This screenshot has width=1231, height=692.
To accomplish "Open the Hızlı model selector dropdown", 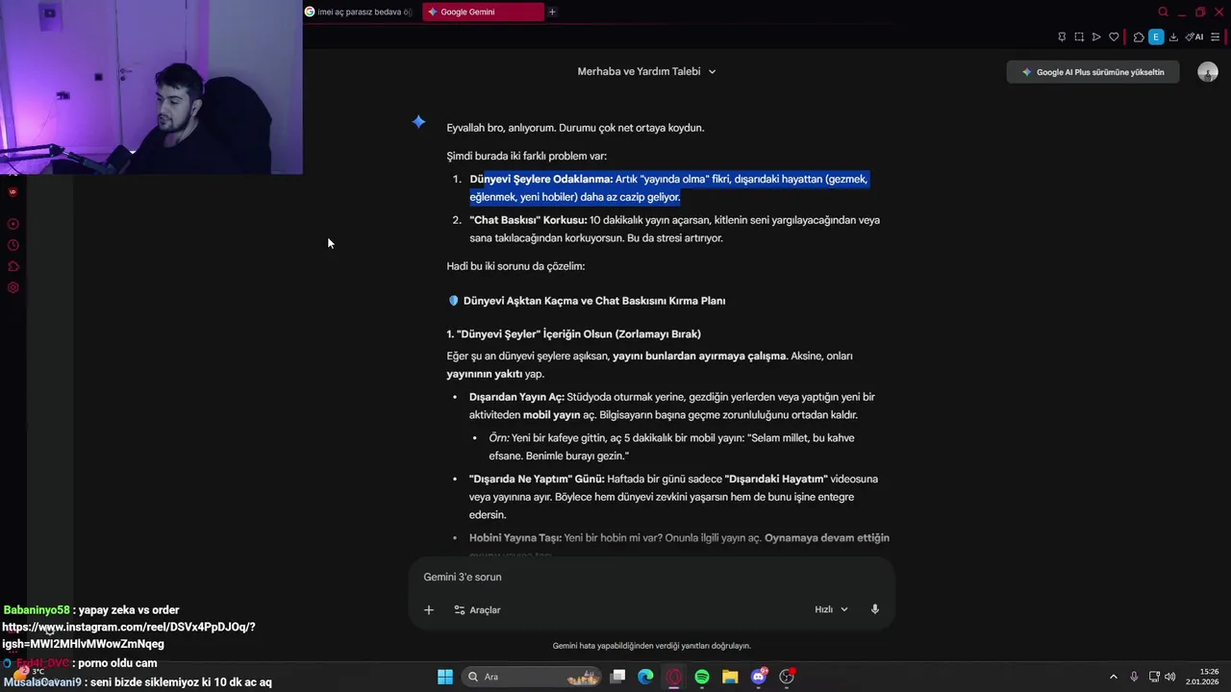I will click(x=832, y=609).
